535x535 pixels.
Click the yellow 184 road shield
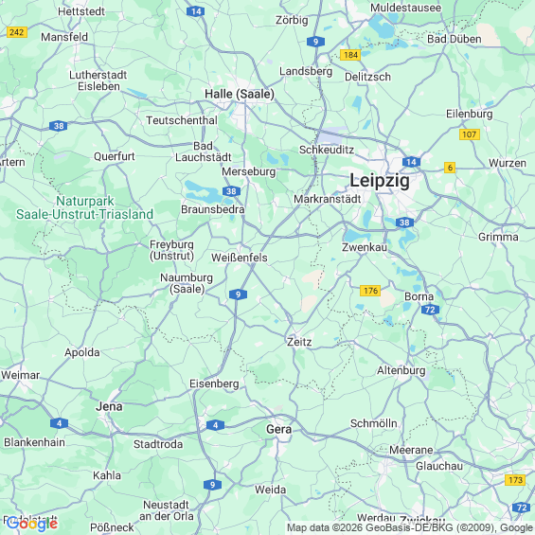tap(350, 55)
